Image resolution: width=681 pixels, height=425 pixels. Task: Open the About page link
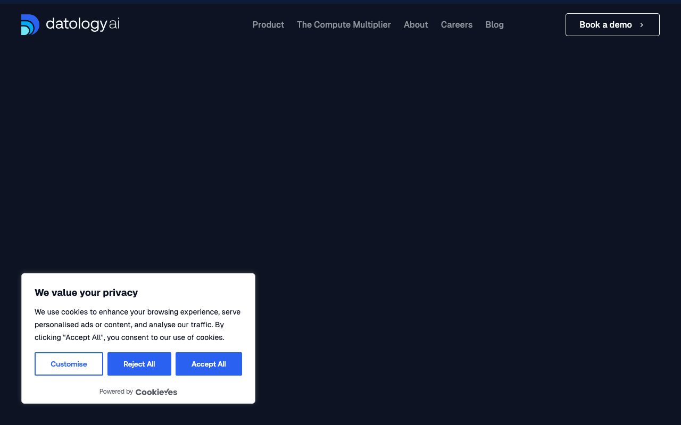tap(416, 24)
